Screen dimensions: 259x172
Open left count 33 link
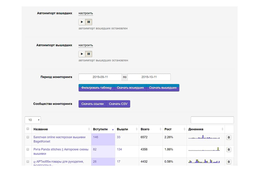(x=119, y=137)
